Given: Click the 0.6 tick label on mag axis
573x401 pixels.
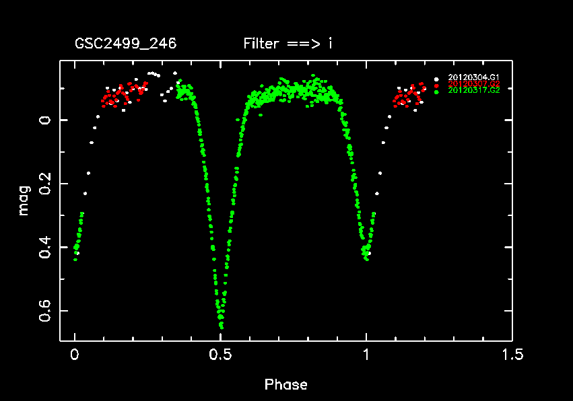Looking at the screenshot, I should click(x=44, y=311).
